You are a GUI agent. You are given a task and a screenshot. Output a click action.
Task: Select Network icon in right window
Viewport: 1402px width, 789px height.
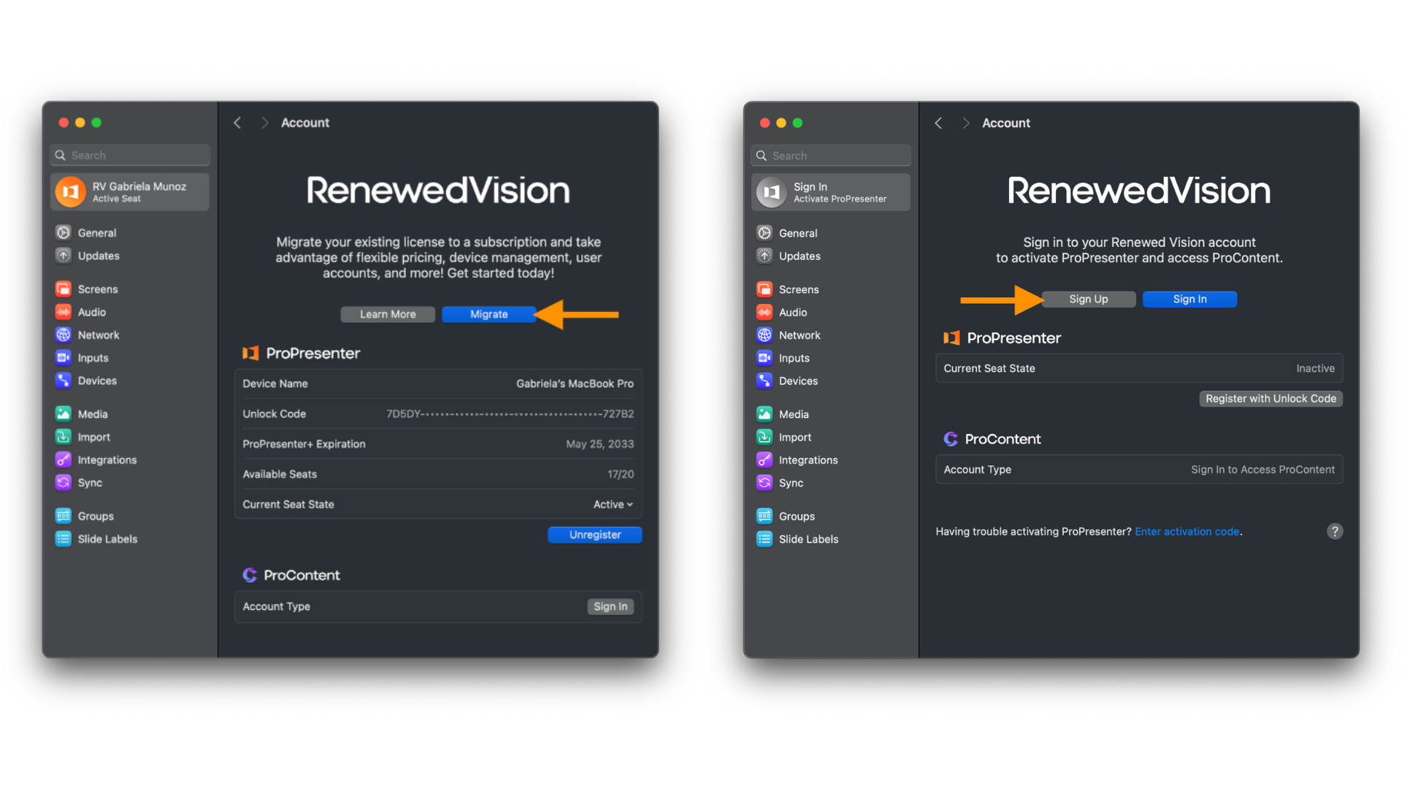[x=765, y=335]
